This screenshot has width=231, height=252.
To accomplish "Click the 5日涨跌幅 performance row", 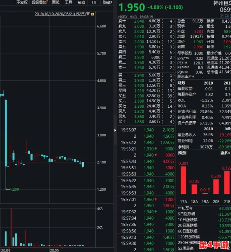I will click(x=204, y=214).
